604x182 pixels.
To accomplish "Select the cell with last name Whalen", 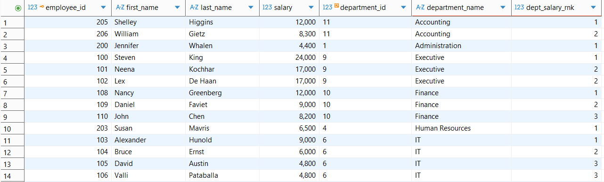I will pos(222,46).
